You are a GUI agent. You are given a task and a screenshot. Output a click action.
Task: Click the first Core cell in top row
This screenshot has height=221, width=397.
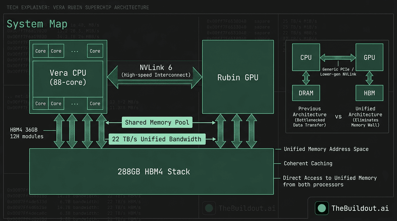click(40, 51)
